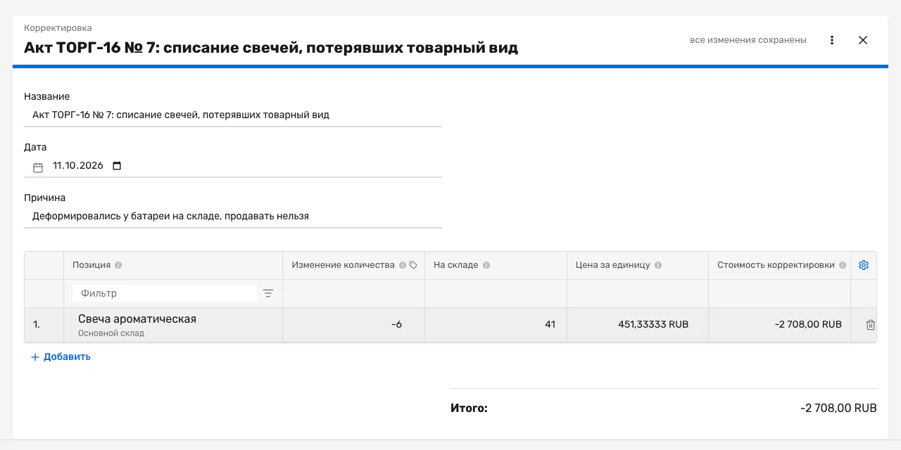Focus the Причина input field
The image size is (901, 450).
(233, 216)
